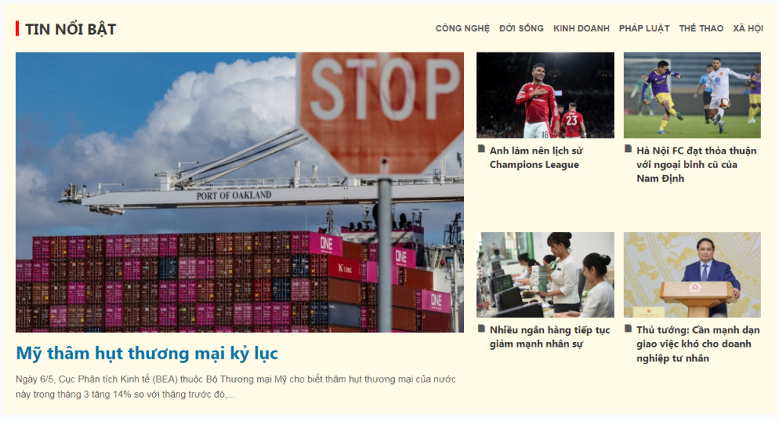Open the CÔNG NGHỆ category
This screenshot has height=422, width=779.
coord(463,28)
